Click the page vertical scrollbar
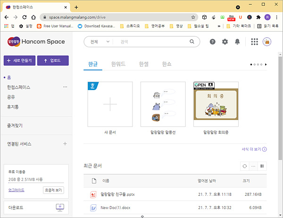Image resolution: width=283 pixels, height=218 pixels. 280,109
